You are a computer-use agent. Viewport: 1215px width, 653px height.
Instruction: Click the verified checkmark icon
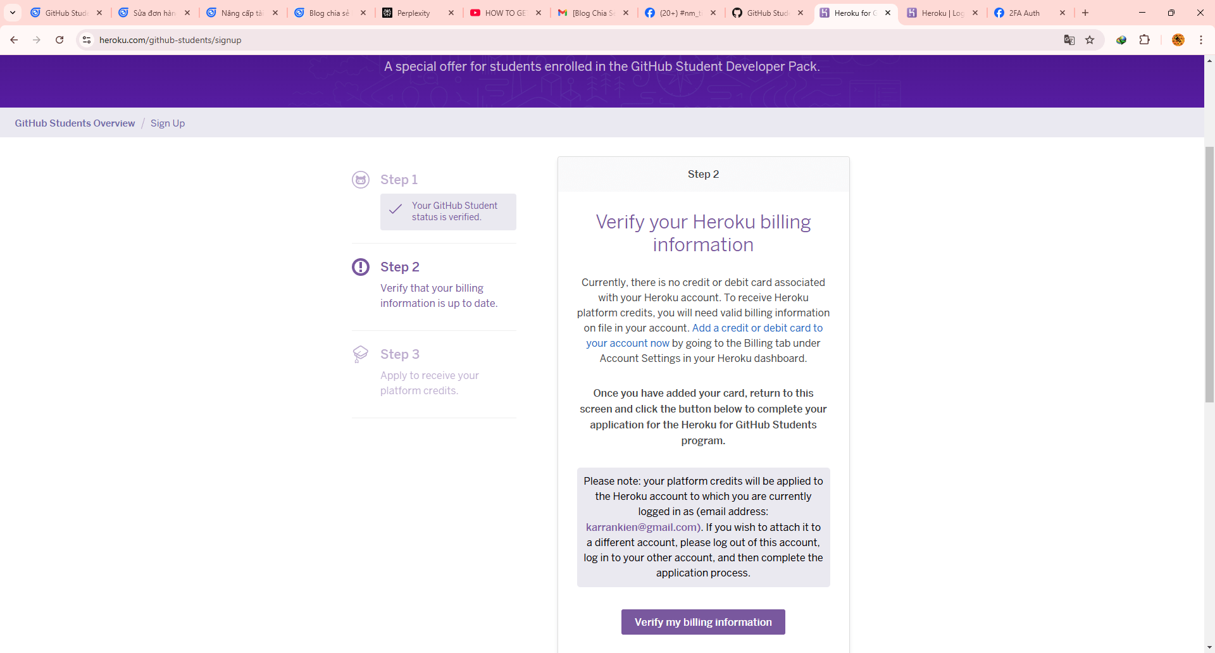[x=396, y=209]
